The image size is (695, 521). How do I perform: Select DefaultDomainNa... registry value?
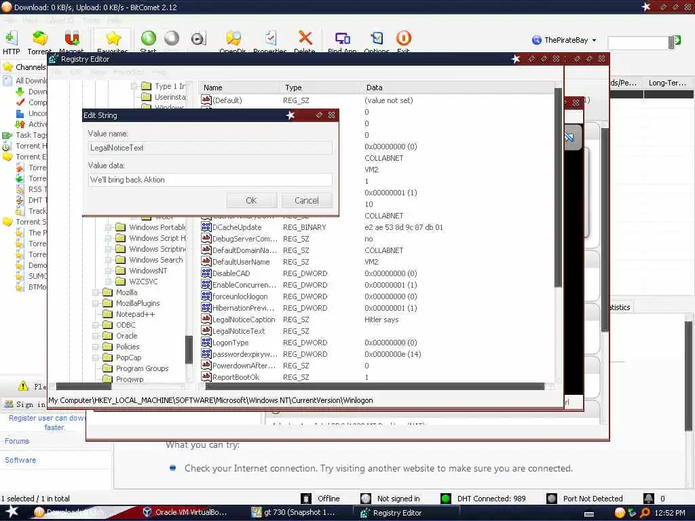click(244, 250)
